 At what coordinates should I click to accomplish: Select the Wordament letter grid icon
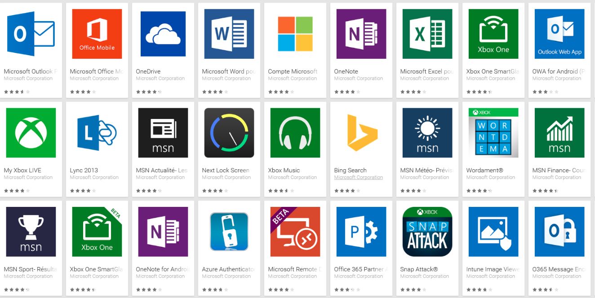click(x=493, y=133)
